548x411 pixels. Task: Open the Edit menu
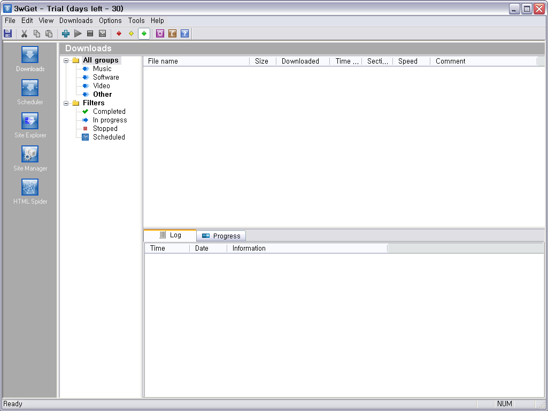27,21
